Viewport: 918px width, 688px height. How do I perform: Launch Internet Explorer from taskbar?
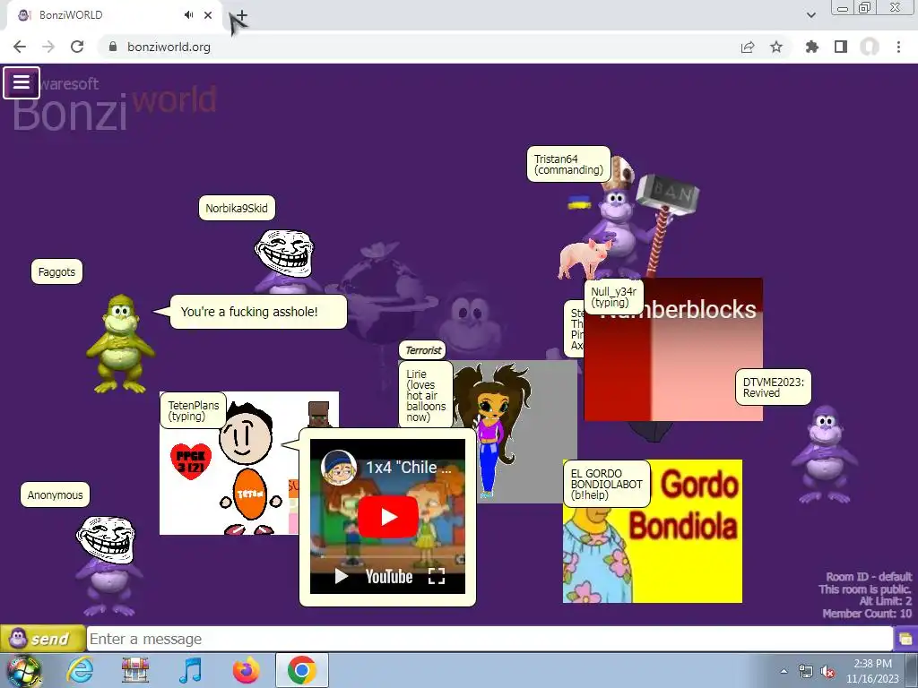[x=80, y=670]
